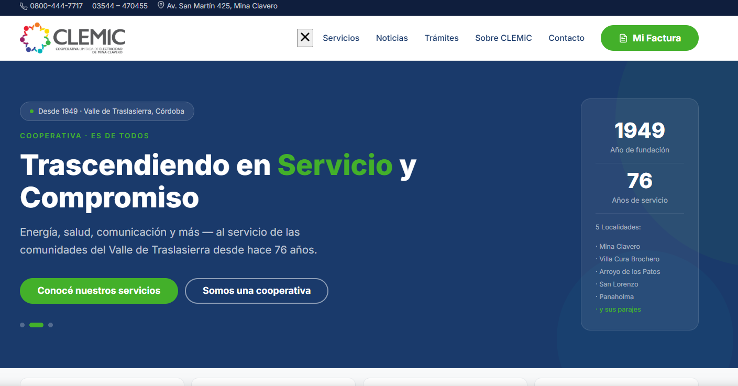Click address Av. San Martín 425, Mina Clavero
Image resolution: width=738 pixels, height=386 pixels.
[x=222, y=6]
